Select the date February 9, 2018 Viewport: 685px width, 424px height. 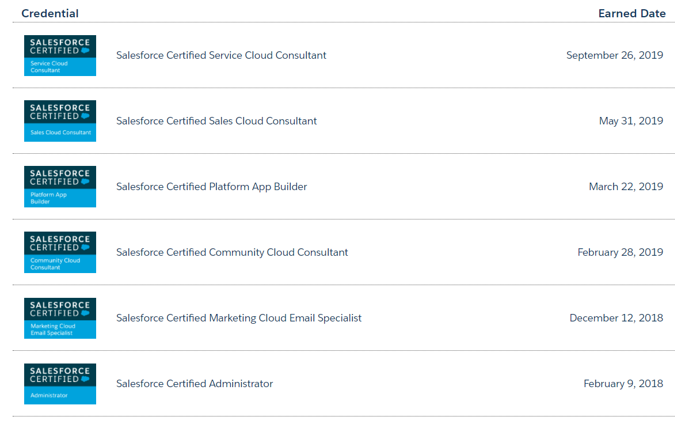coord(623,383)
